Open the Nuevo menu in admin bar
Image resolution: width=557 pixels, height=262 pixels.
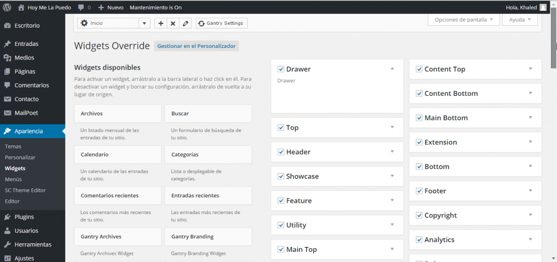coord(111,7)
